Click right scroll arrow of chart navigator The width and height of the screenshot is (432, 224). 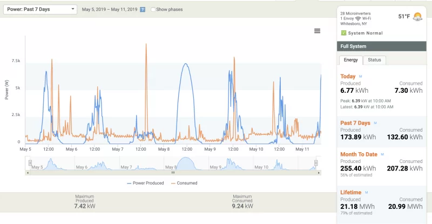click(x=319, y=173)
